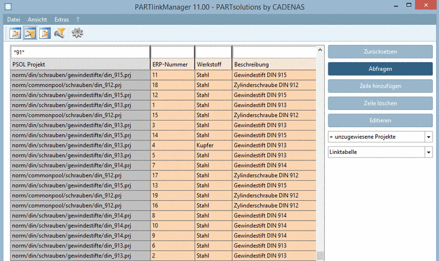Screen dimensions: 439x261
Task: Toggle the active filter view window icon
Action: point(30,33)
